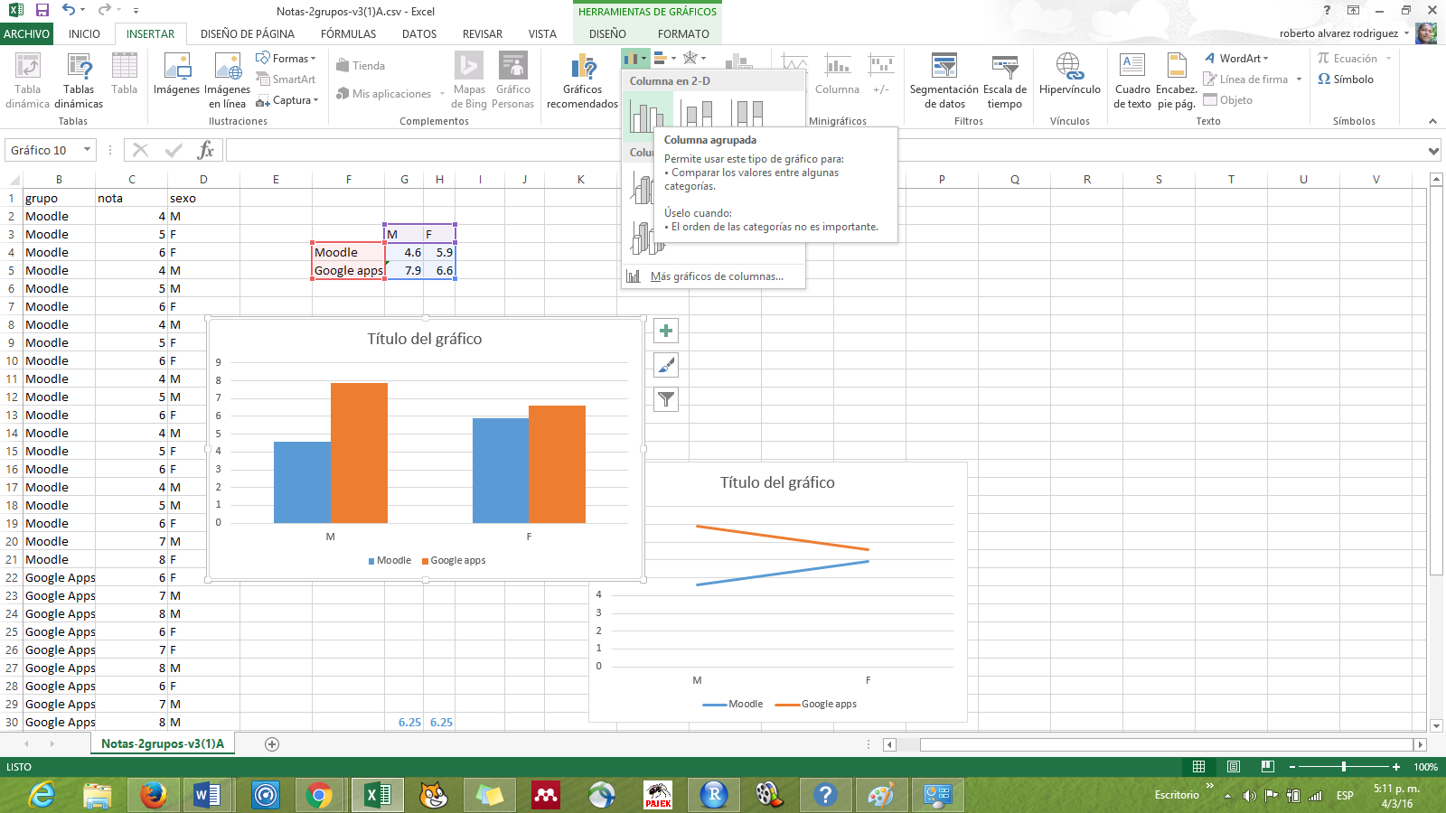The height and width of the screenshot is (813, 1446).
Task: Insert an Objeto
Action: [x=1228, y=100]
